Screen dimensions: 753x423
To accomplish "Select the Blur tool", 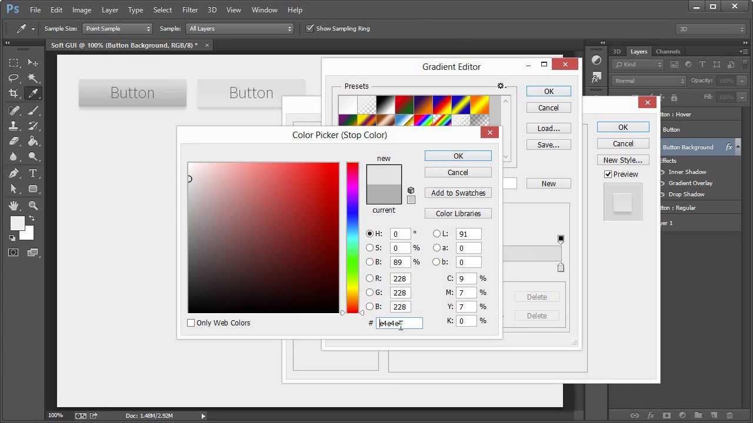I will (x=14, y=156).
